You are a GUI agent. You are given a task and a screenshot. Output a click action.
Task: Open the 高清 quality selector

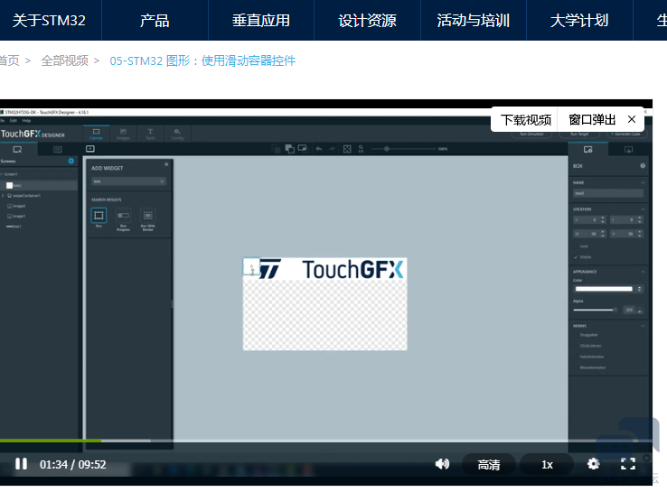(488, 464)
